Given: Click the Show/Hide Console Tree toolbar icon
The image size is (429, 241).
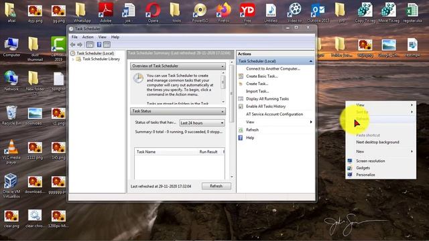Looking at the screenshot, I should click(90, 45).
